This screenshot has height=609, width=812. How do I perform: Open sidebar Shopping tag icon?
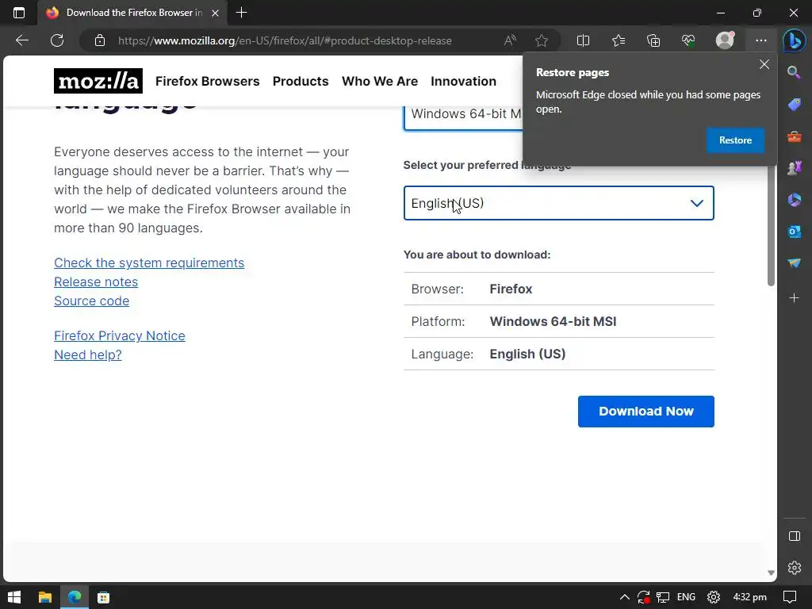(x=794, y=105)
